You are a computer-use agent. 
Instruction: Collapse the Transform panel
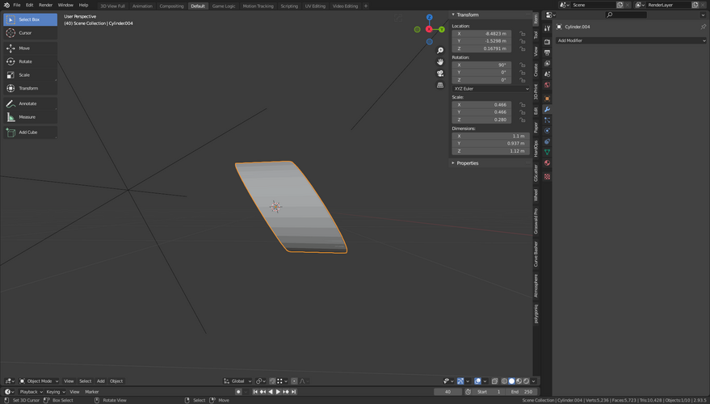click(x=467, y=15)
